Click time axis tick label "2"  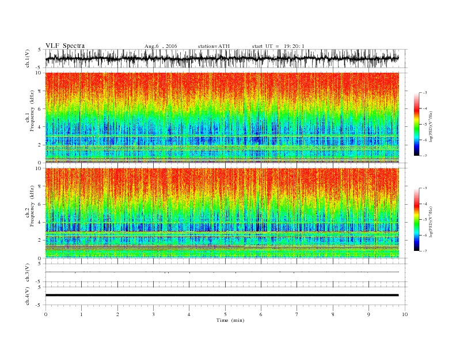coord(117,314)
